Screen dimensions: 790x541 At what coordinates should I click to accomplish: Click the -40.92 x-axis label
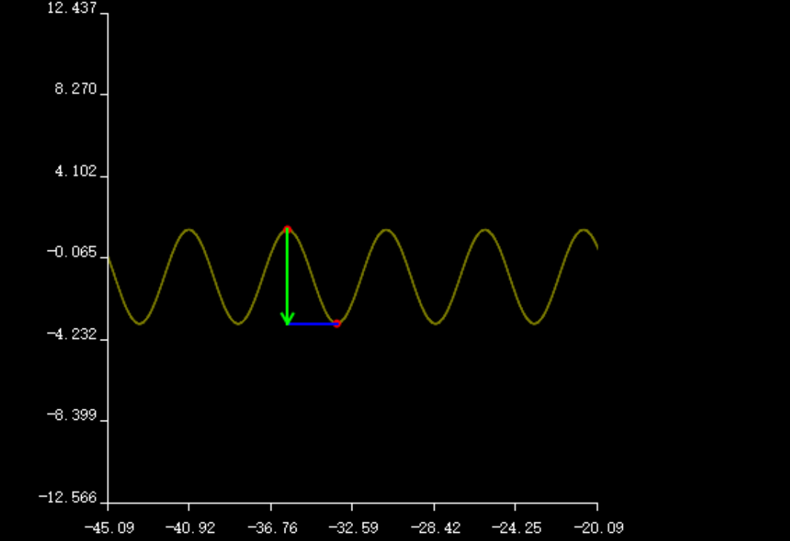(190, 528)
